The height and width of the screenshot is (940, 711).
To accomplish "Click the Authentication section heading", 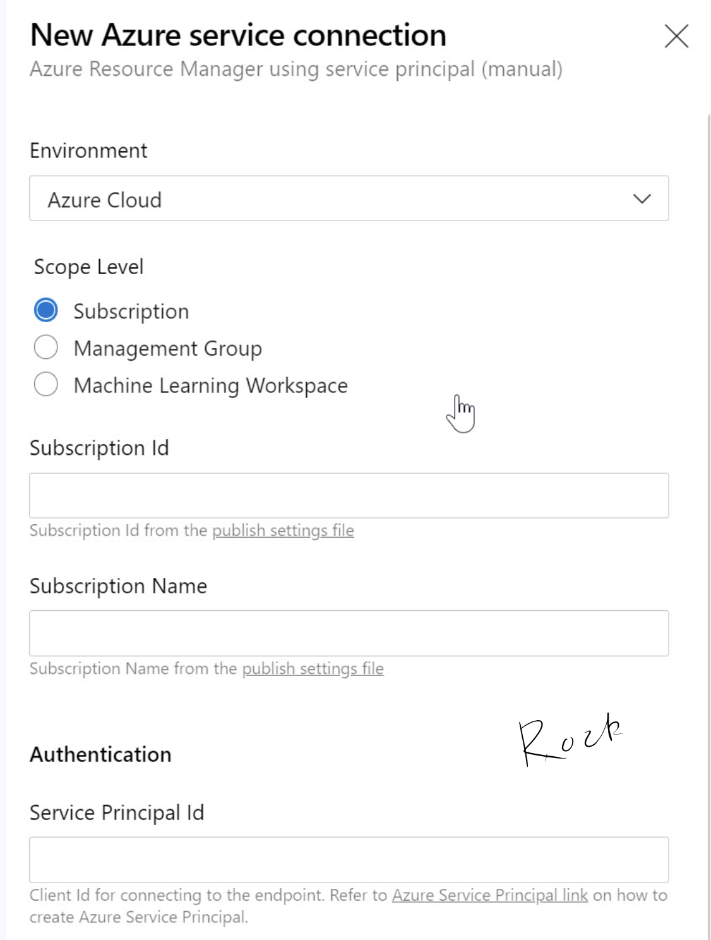I will click(100, 754).
